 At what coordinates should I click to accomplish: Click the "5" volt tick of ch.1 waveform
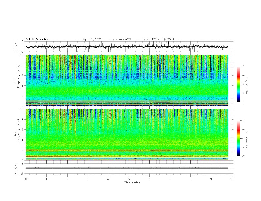tap(23, 42)
